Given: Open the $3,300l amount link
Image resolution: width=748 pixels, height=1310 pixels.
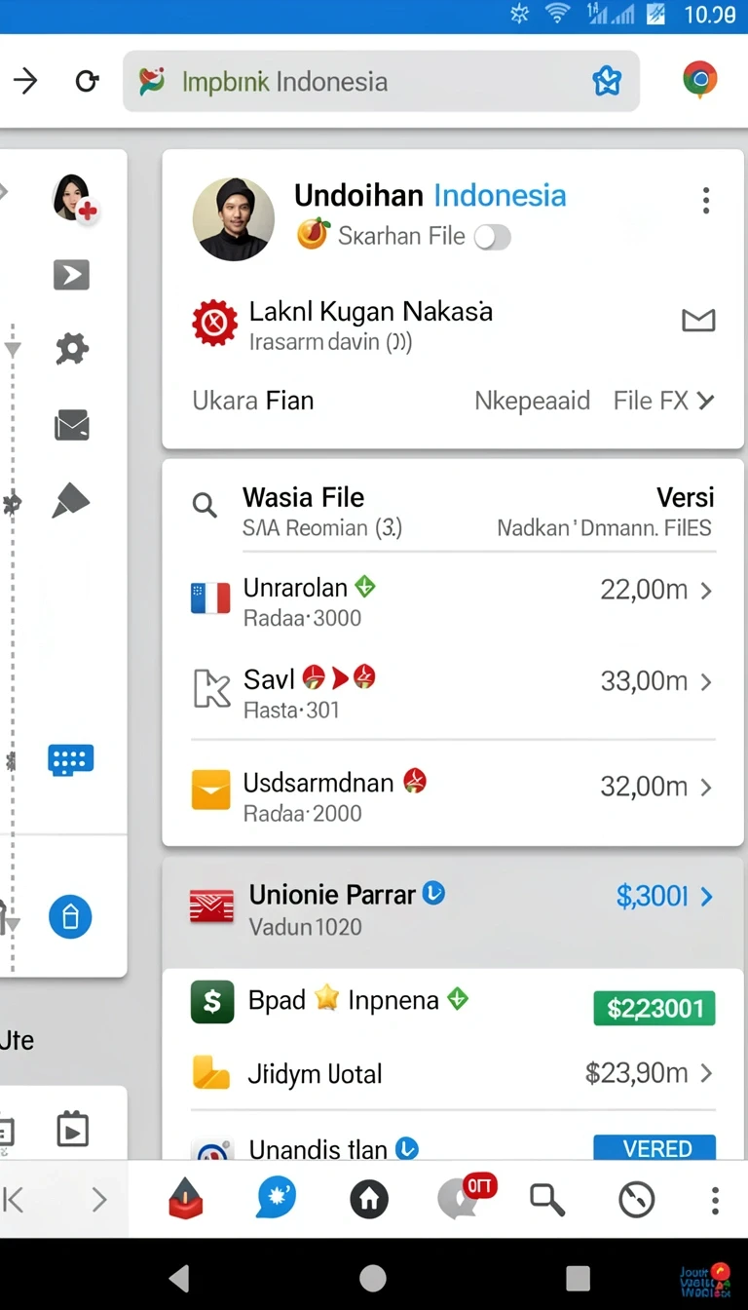Looking at the screenshot, I should [x=653, y=897].
